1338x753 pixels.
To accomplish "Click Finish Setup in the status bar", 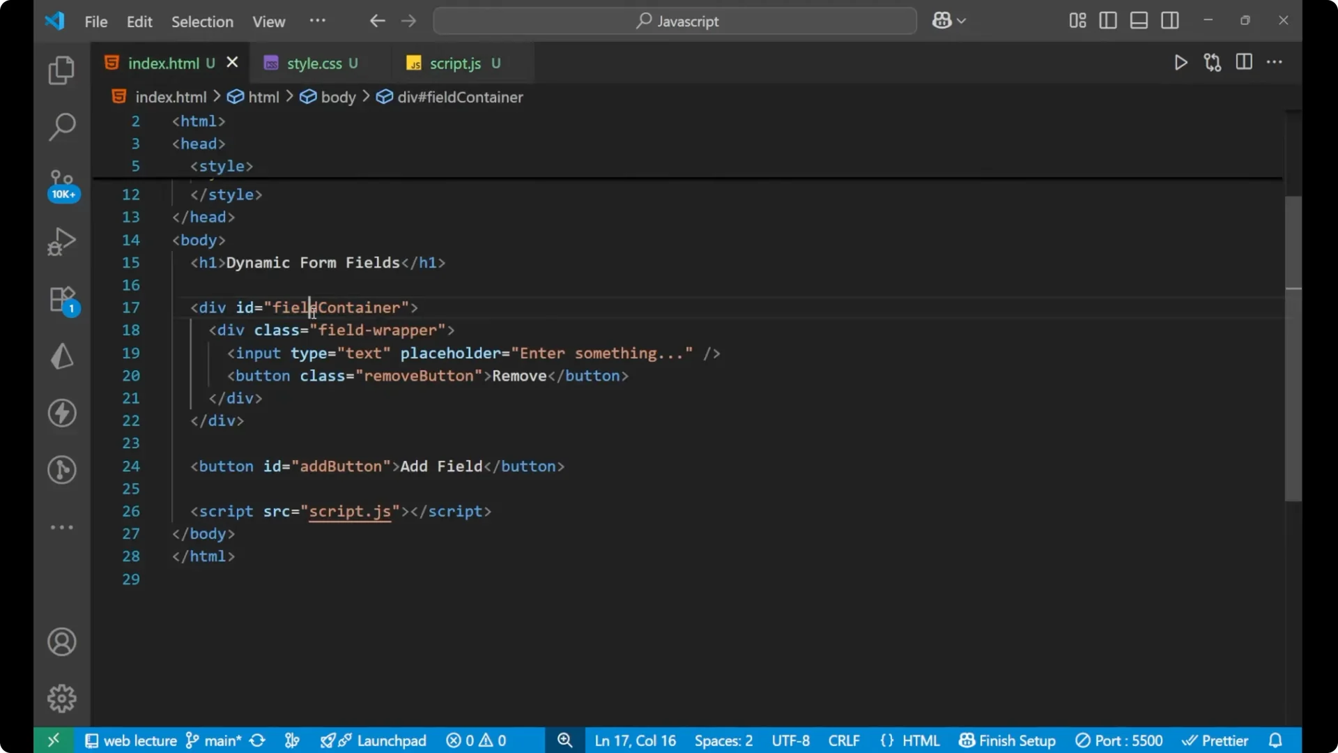I will pos(1006,740).
